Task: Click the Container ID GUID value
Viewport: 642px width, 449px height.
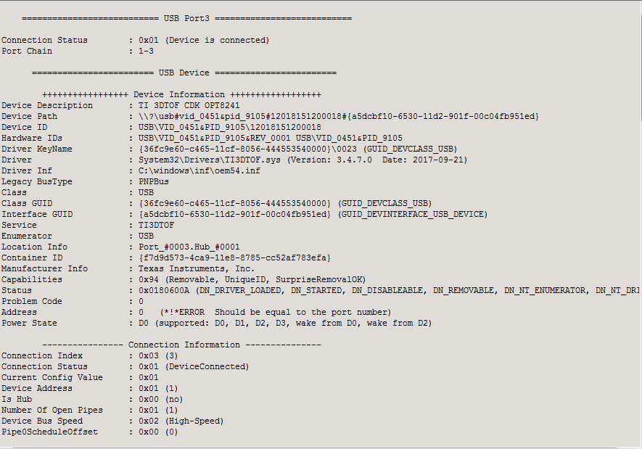Action: [x=234, y=258]
